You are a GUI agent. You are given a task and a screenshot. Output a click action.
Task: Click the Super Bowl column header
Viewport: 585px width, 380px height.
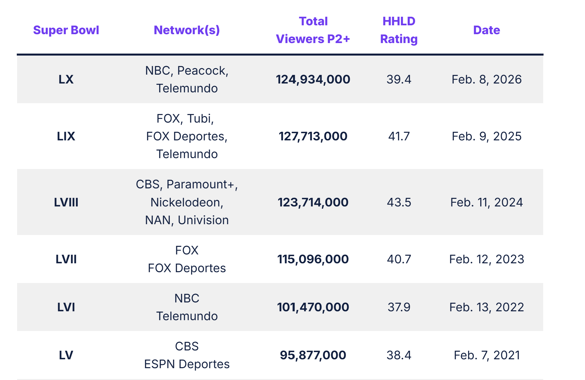pos(66,30)
